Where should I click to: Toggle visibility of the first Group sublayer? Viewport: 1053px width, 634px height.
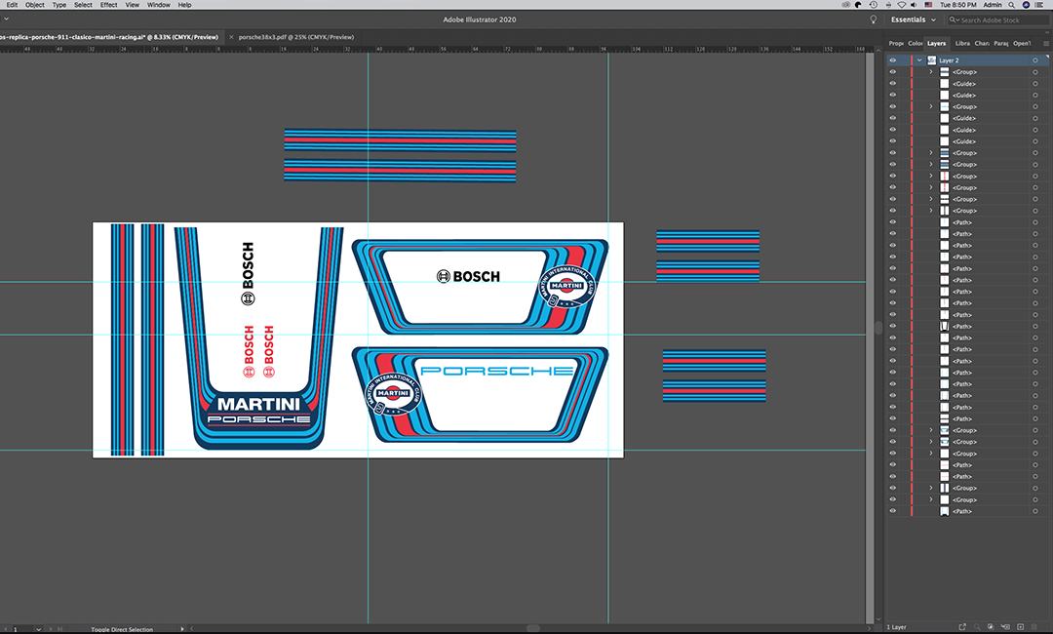pos(892,72)
